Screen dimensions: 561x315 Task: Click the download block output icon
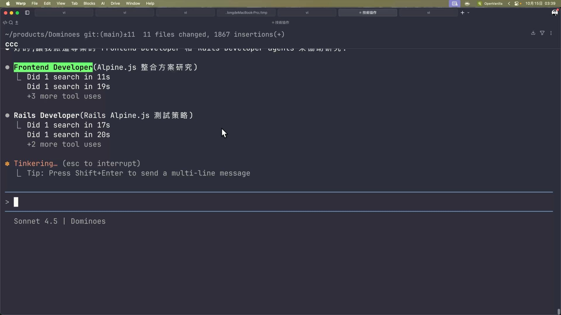[533, 33]
